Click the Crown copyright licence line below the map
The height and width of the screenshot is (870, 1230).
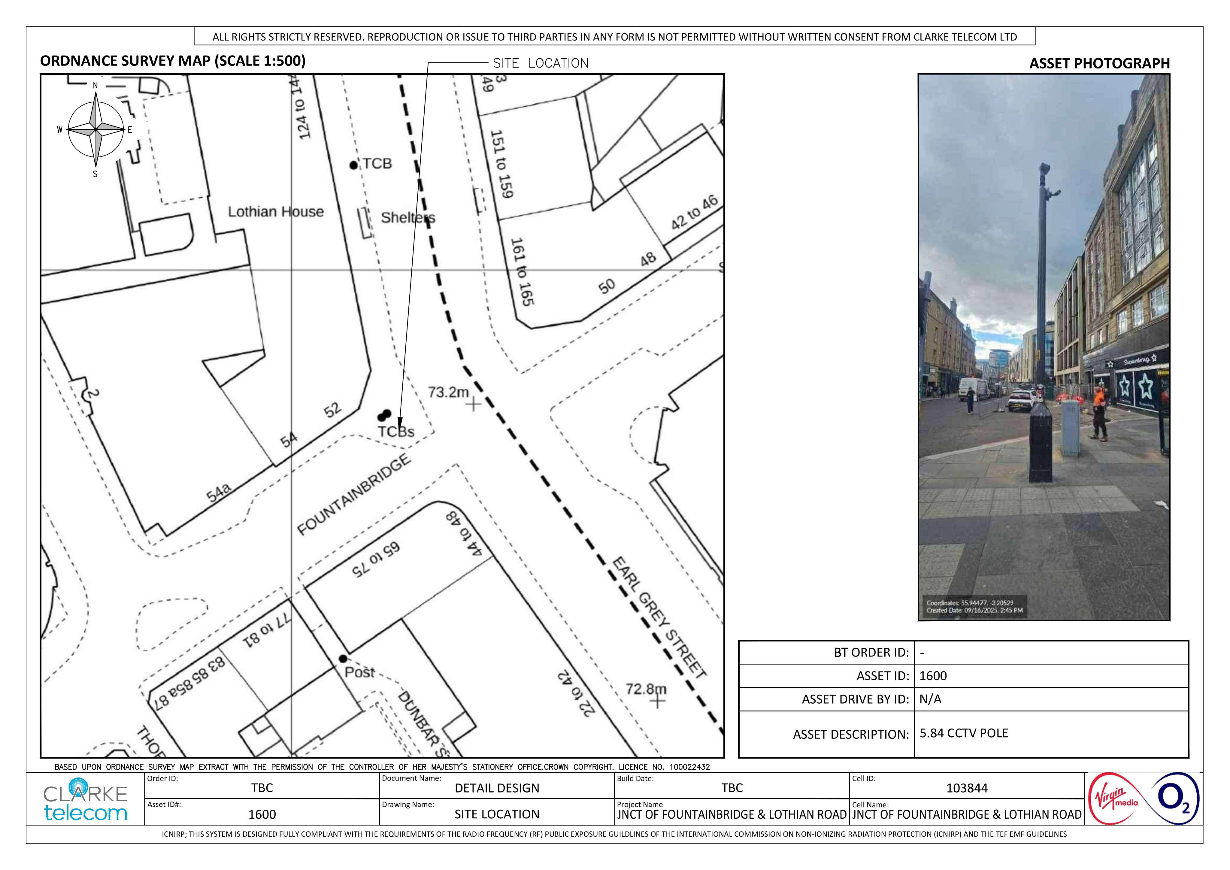382,767
